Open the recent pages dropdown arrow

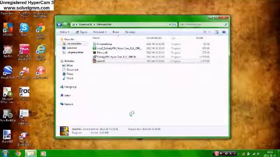click(69, 24)
